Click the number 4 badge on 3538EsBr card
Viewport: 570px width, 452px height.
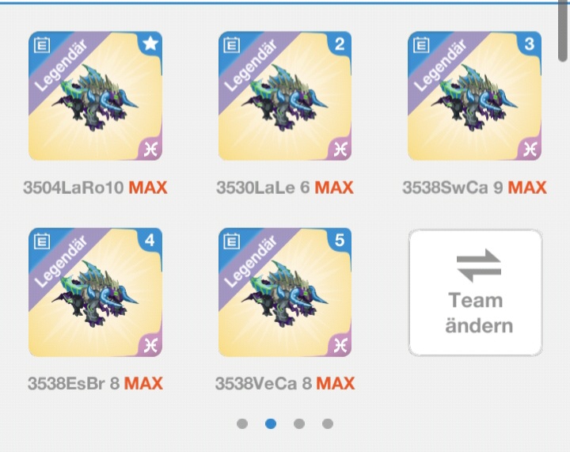[x=150, y=240]
